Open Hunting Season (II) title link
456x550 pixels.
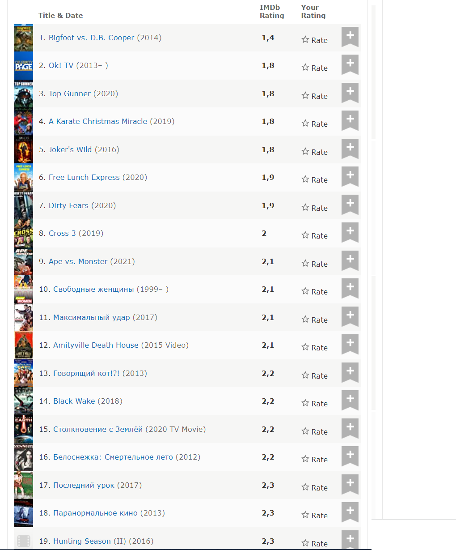[x=82, y=541]
